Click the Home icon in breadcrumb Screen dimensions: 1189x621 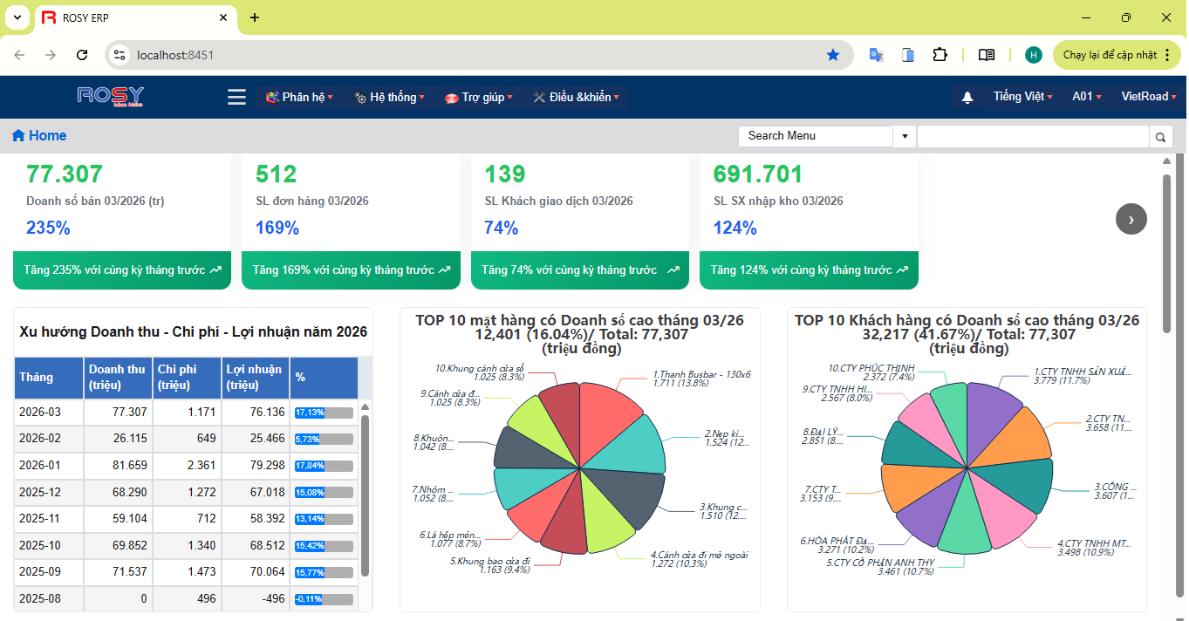click(18, 135)
